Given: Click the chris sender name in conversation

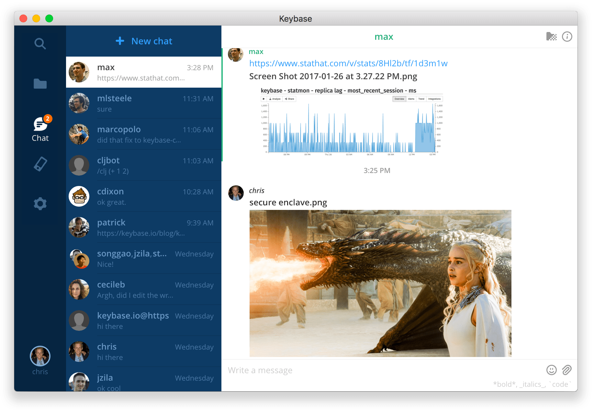Looking at the screenshot, I should point(257,190).
